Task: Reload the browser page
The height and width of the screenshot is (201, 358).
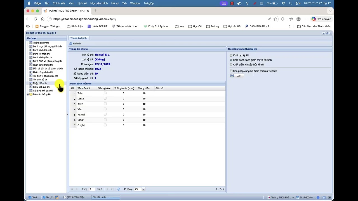Action: tap(35, 19)
